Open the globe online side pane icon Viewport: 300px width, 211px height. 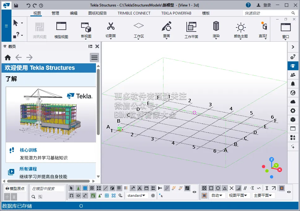[x=293, y=93]
